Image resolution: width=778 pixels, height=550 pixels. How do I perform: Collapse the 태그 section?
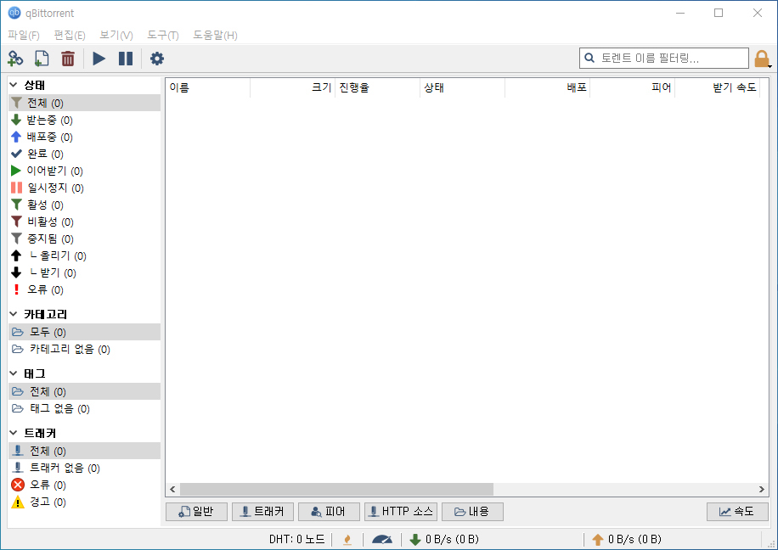(x=14, y=373)
